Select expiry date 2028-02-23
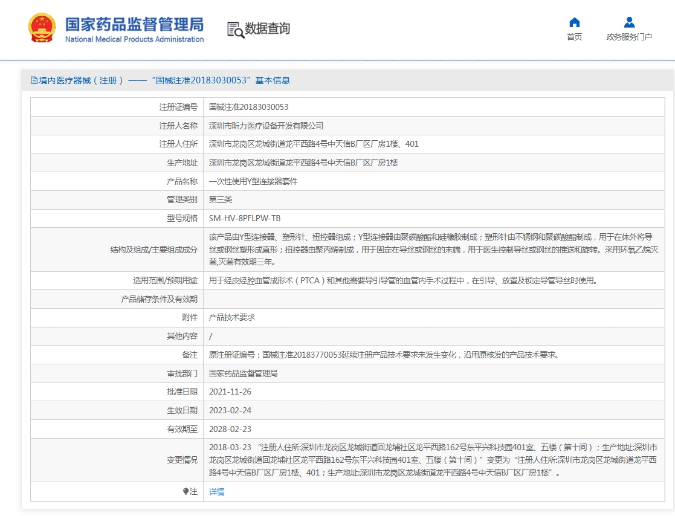The width and height of the screenshot is (675, 516). [x=230, y=429]
